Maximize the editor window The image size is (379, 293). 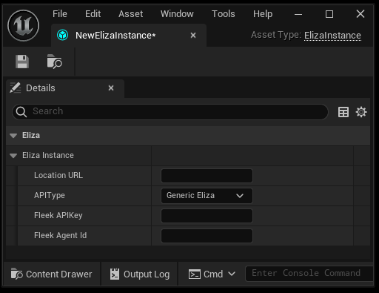click(329, 14)
